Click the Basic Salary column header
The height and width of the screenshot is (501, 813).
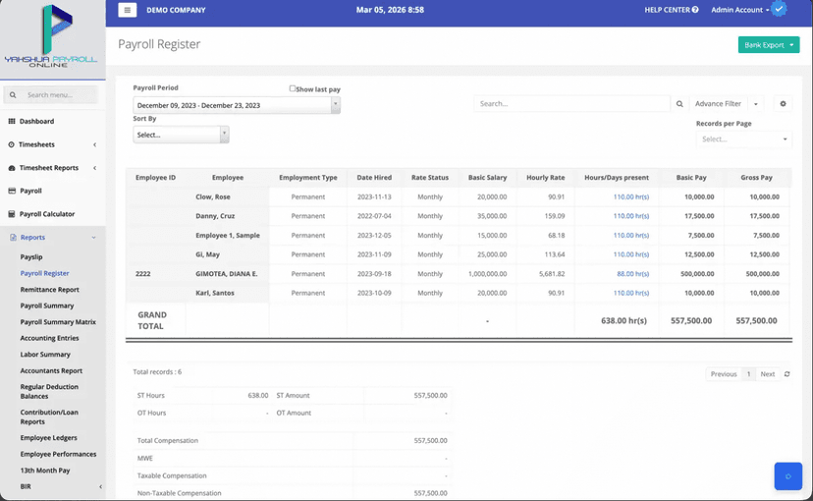coord(487,178)
